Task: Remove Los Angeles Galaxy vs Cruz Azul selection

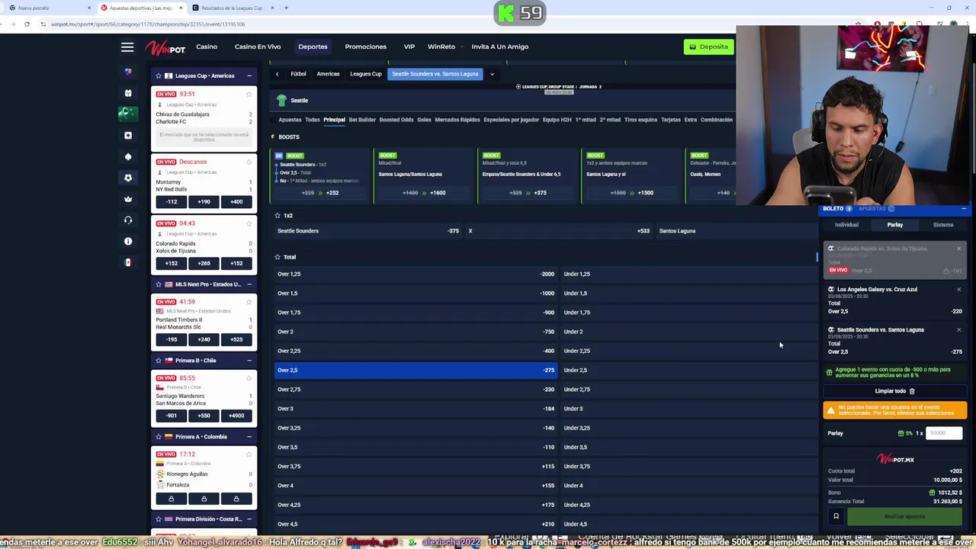Action: click(x=958, y=290)
